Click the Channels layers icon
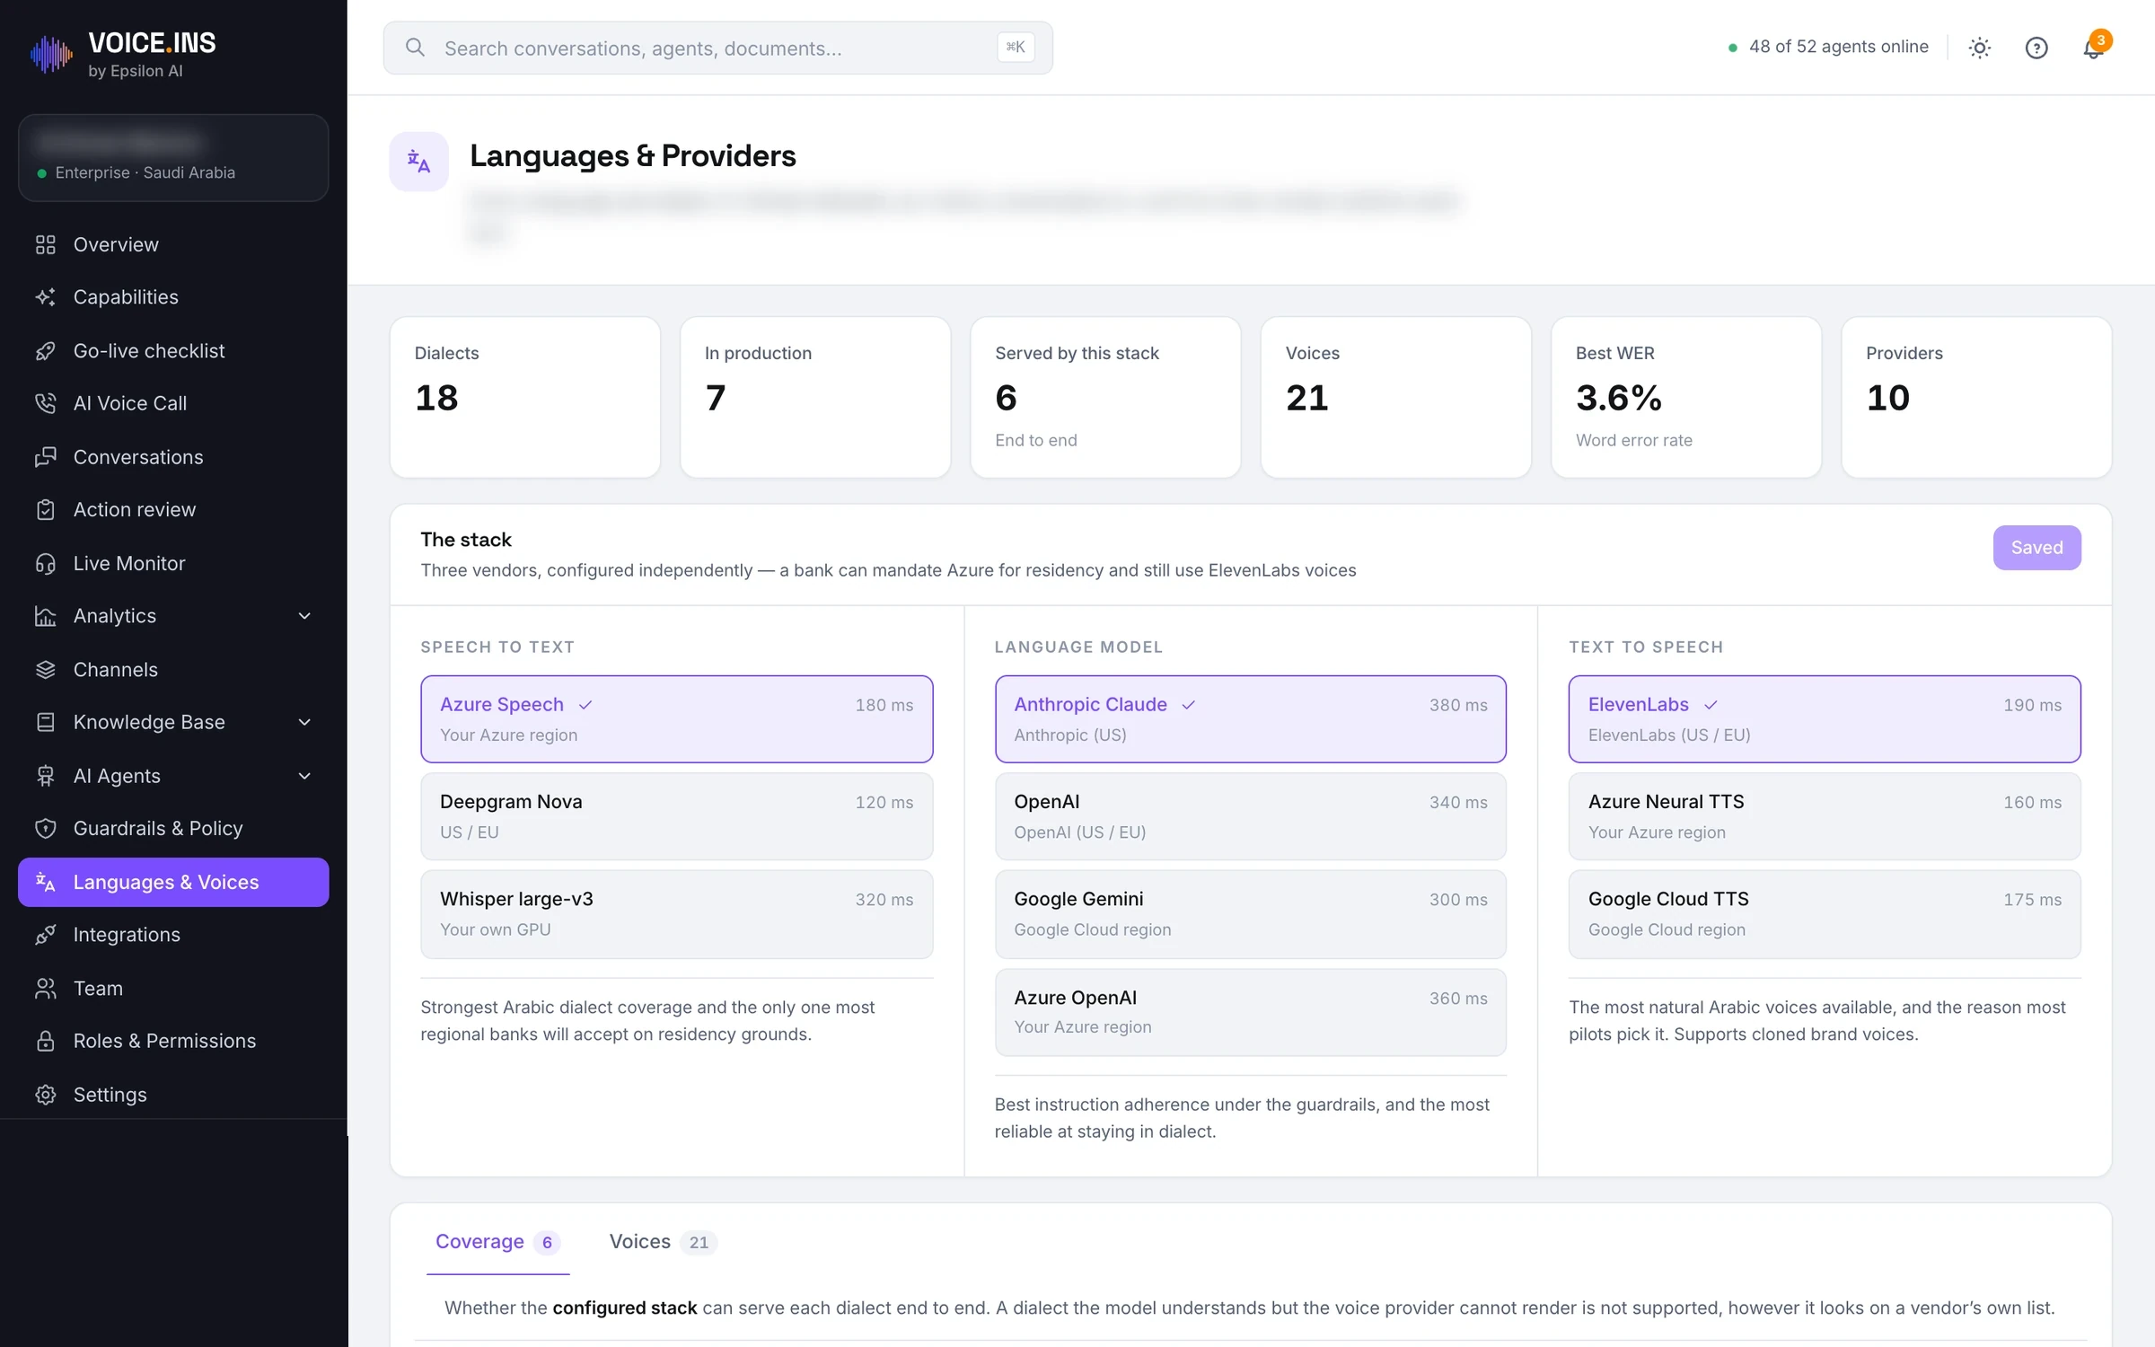The height and width of the screenshot is (1347, 2155). coord(46,670)
